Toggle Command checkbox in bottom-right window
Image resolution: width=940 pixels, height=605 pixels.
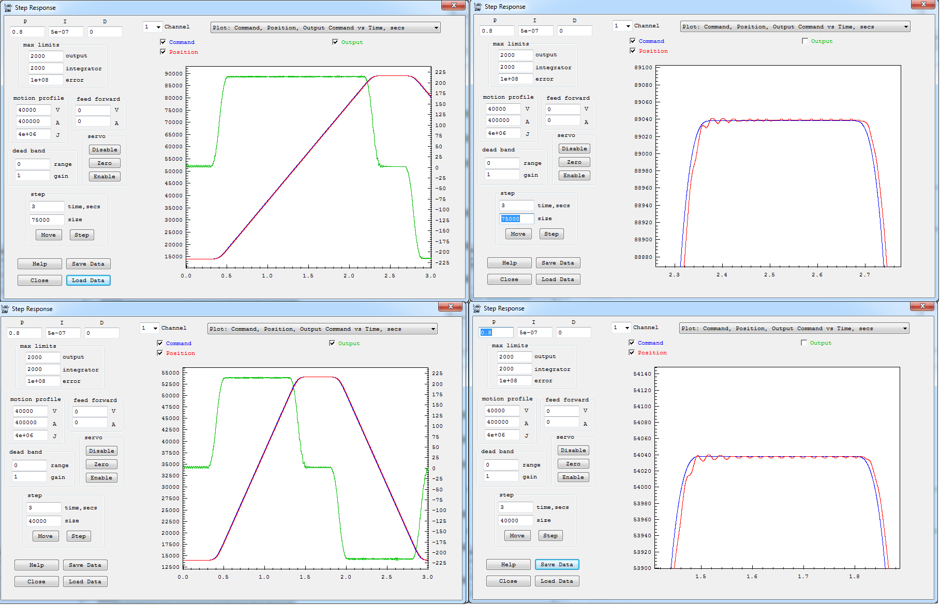point(632,343)
